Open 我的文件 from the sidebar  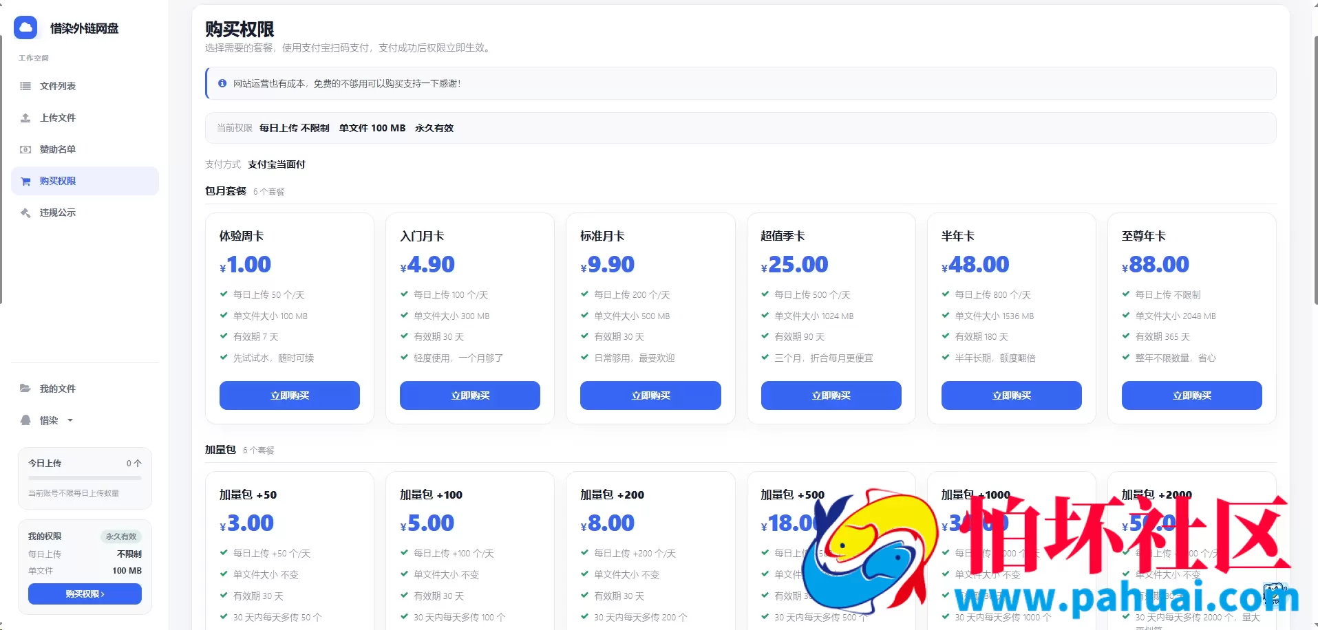tap(85, 389)
